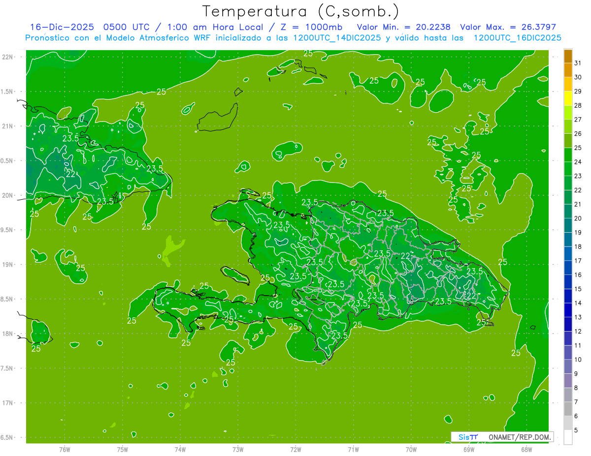Click the 'Temperatura (C,somb.)' chart title
591x456 pixels.
click(300, 11)
